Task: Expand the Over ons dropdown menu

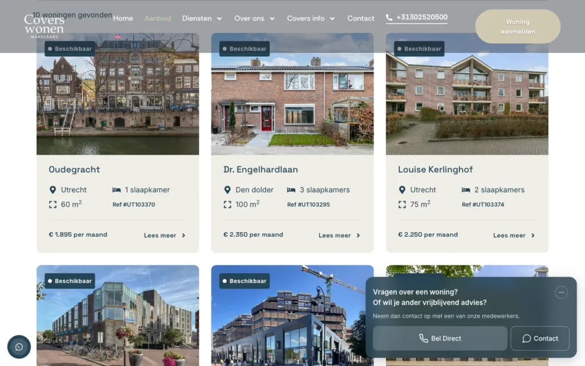Action: tap(254, 18)
